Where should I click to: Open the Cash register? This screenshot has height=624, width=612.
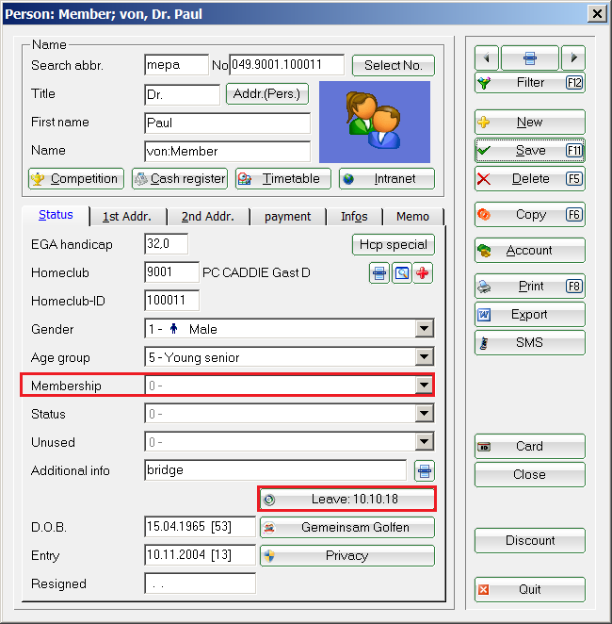(x=180, y=179)
